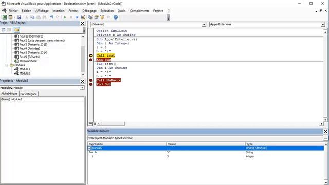Click the Copy toolbar icon
The height and width of the screenshot is (185, 329).
click(x=32, y=17)
